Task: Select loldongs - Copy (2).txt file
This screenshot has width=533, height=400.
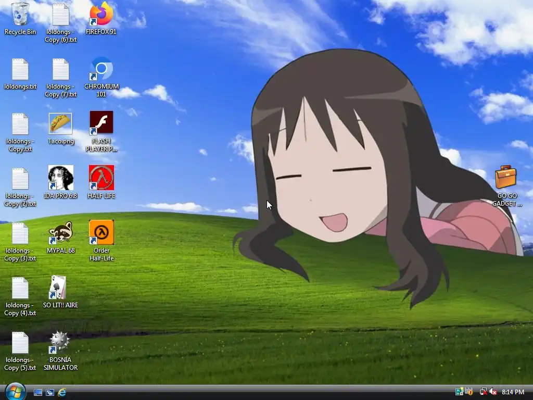Action: tap(20, 187)
